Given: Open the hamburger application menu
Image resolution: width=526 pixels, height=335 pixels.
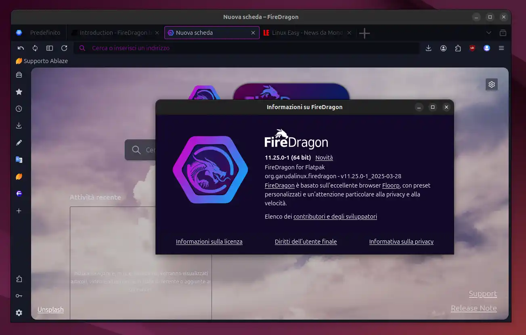Looking at the screenshot, I should [x=501, y=48].
